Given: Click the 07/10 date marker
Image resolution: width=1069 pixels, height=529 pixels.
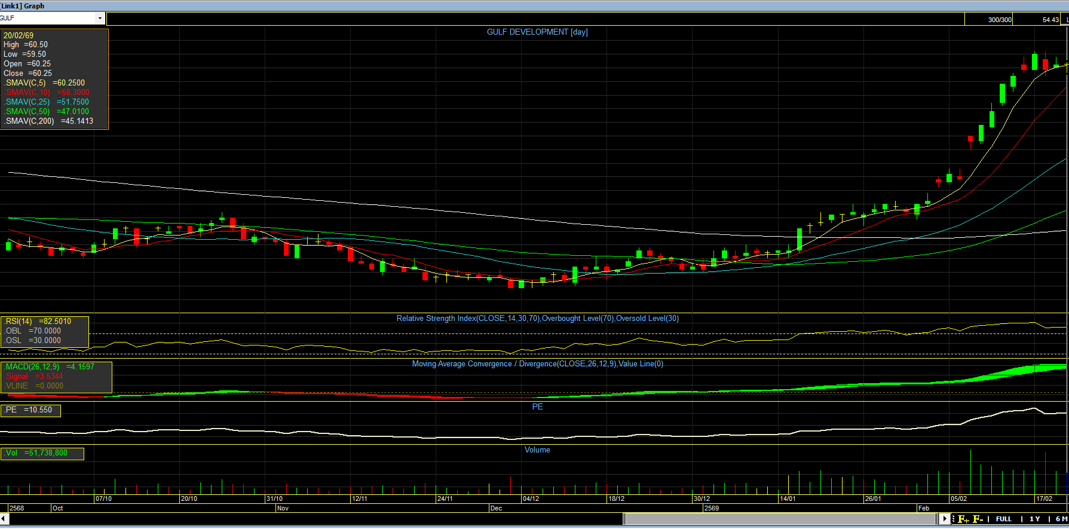Looking at the screenshot, I should coord(103,499).
